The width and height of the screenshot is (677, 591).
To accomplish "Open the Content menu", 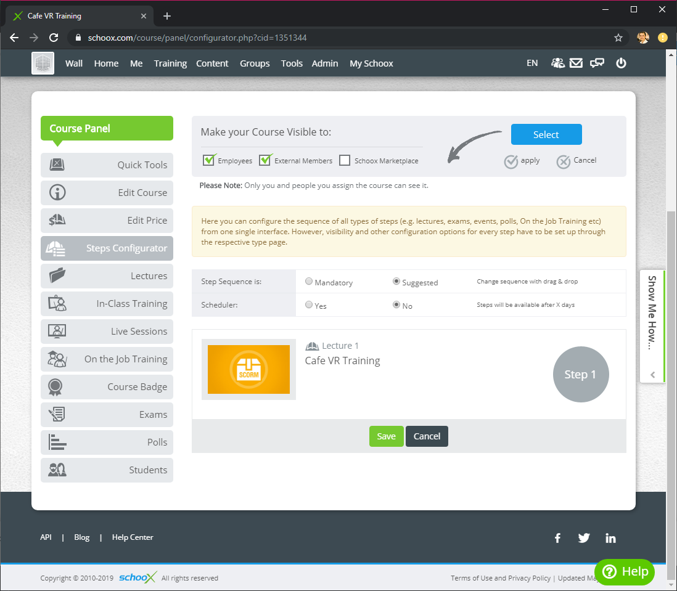I will pyautogui.click(x=212, y=63).
